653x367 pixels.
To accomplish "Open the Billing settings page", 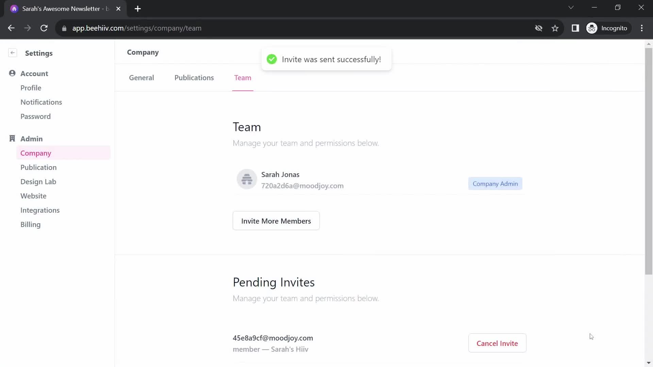I will [x=31, y=225].
